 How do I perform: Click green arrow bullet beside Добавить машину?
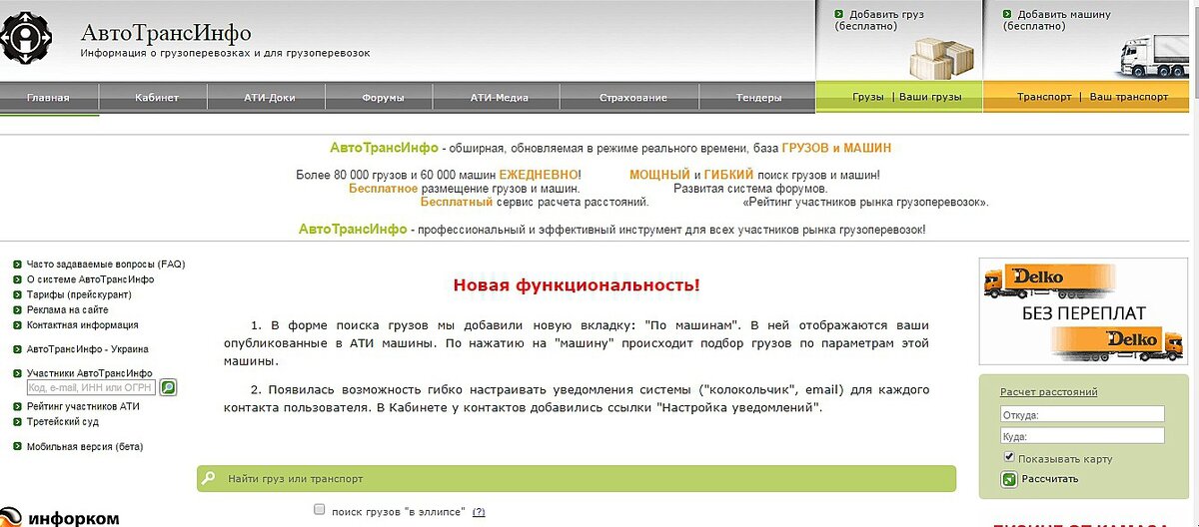1007,14
